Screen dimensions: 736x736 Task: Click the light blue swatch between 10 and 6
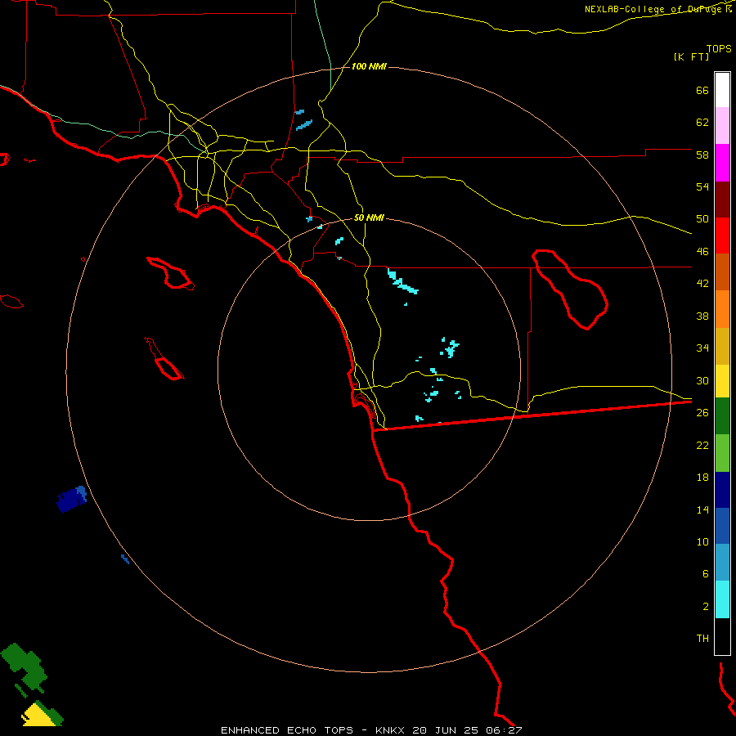(x=722, y=562)
